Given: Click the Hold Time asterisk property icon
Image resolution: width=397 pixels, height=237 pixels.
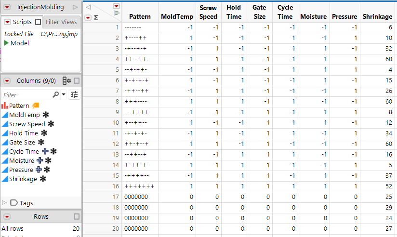Looking at the screenshot, I should pos(44,133).
